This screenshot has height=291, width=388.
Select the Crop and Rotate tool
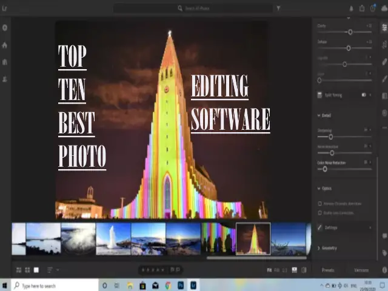(384, 44)
